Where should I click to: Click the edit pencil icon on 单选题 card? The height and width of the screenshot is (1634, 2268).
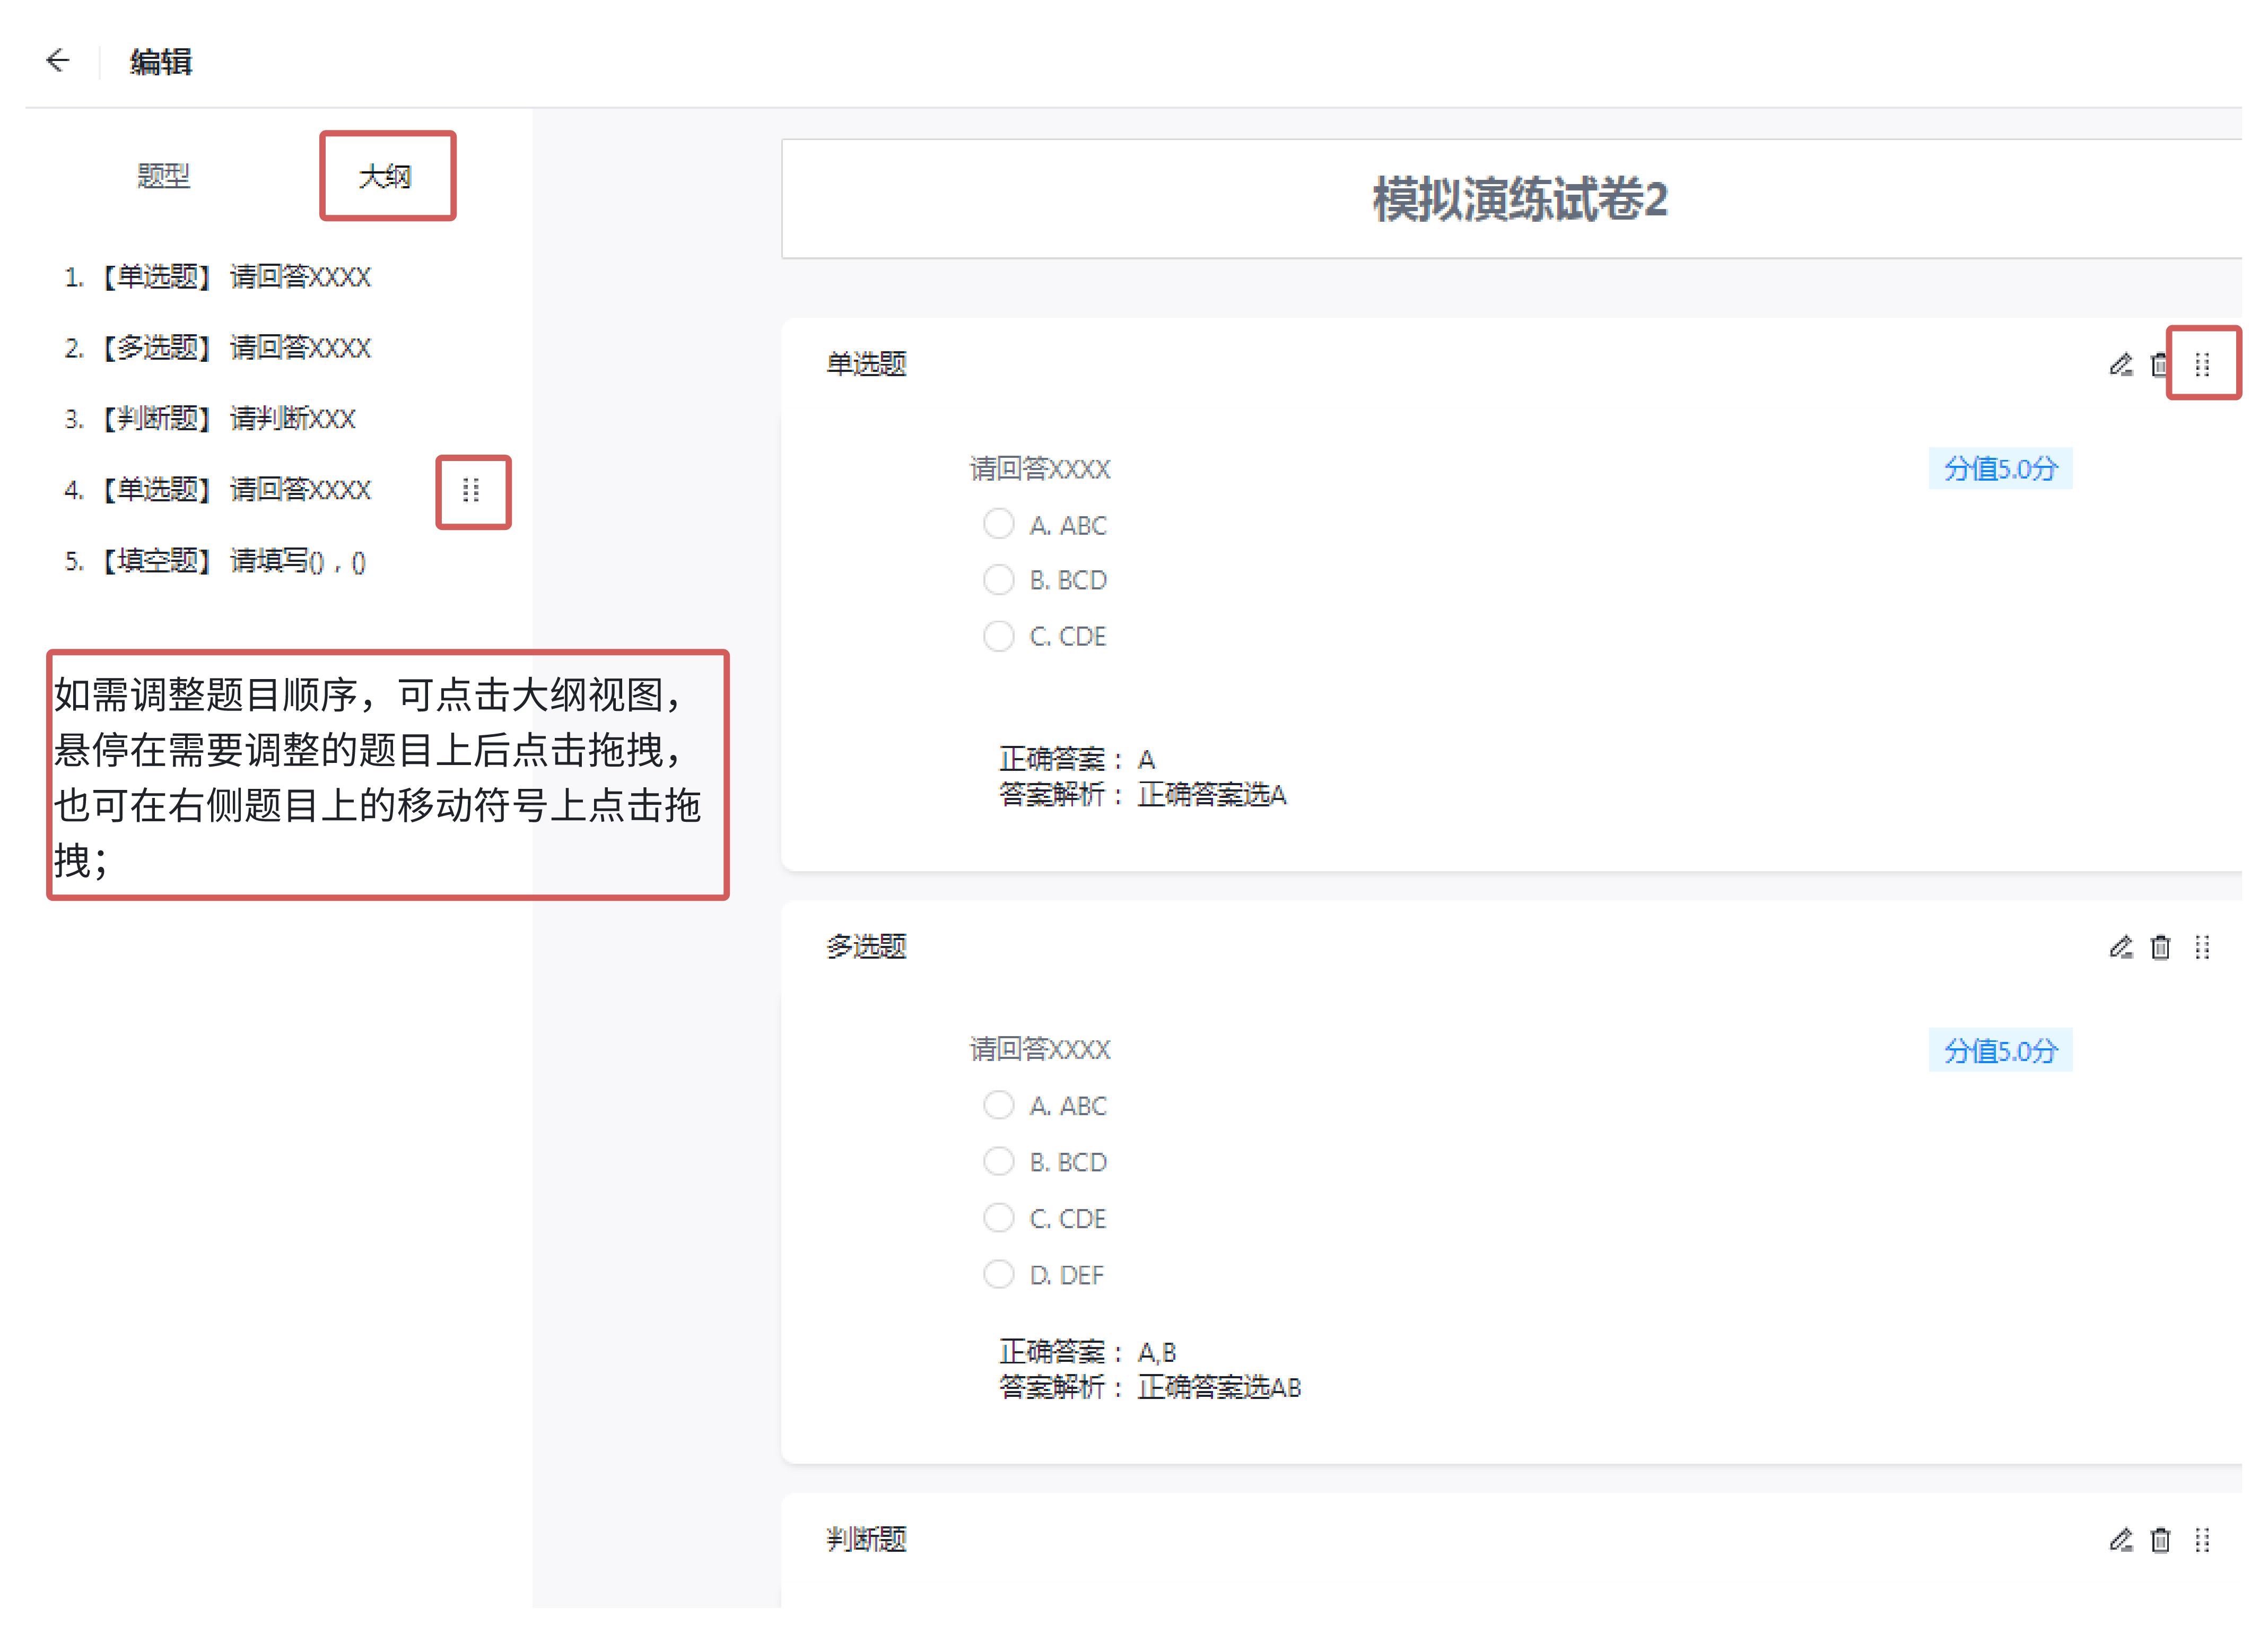point(2120,365)
